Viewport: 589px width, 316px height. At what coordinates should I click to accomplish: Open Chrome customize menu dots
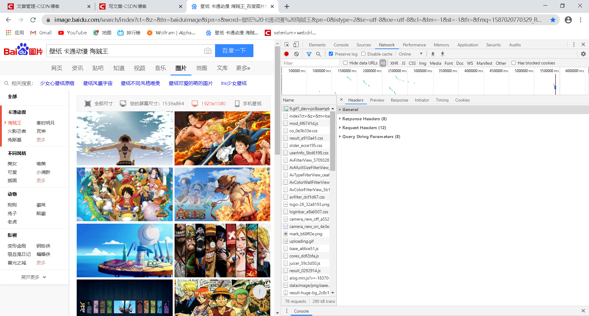580,20
